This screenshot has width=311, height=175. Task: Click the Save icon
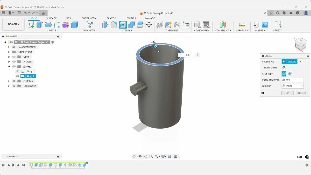click(19, 13)
